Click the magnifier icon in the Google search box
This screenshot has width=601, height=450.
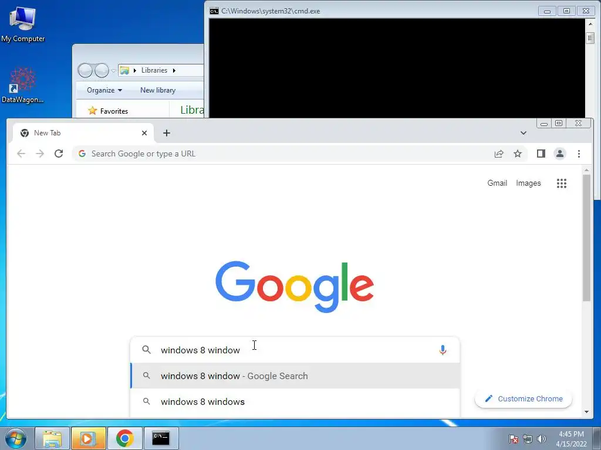pos(146,349)
